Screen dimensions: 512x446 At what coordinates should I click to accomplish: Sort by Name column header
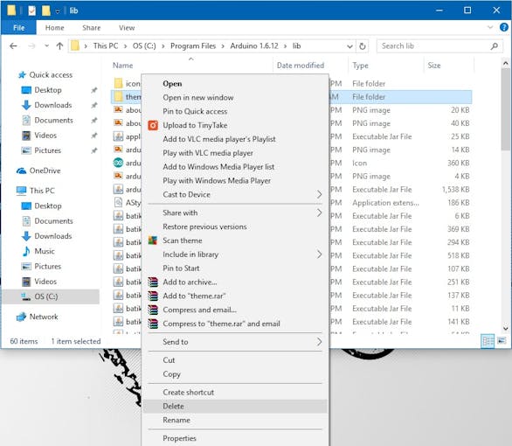123,66
